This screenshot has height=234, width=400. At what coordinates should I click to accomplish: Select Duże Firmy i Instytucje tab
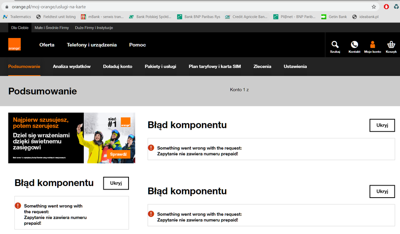94,28
